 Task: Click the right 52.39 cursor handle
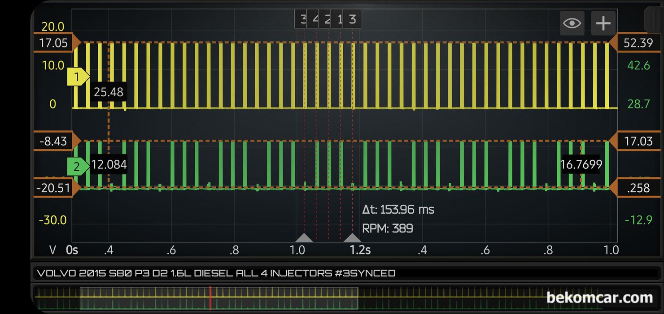pyautogui.click(x=637, y=43)
